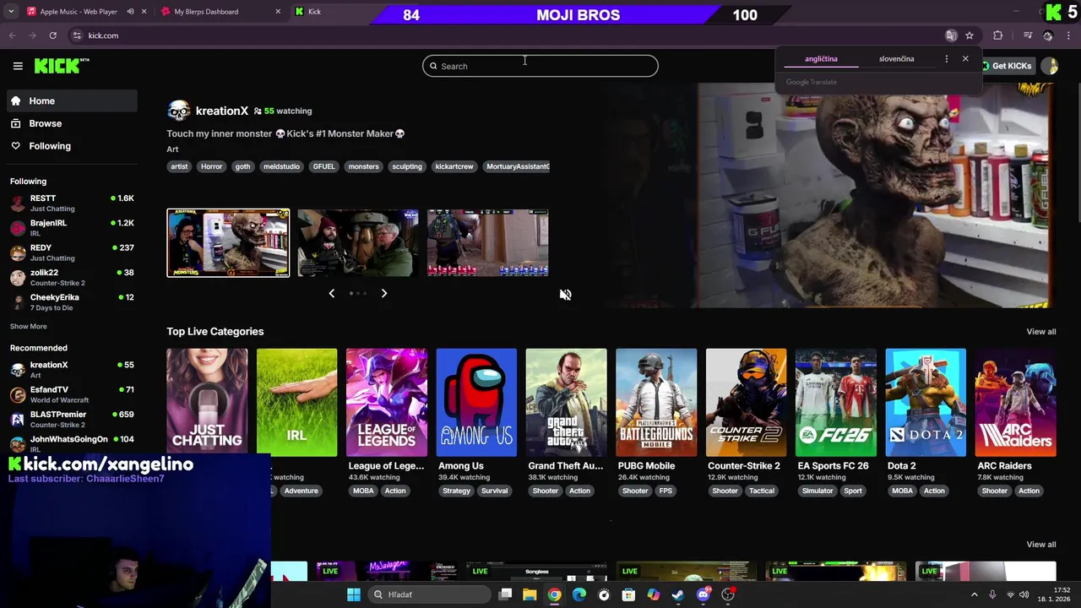Image resolution: width=1081 pixels, height=608 pixels.
Task: Open Following in sidebar
Action: [x=72, y=146]
